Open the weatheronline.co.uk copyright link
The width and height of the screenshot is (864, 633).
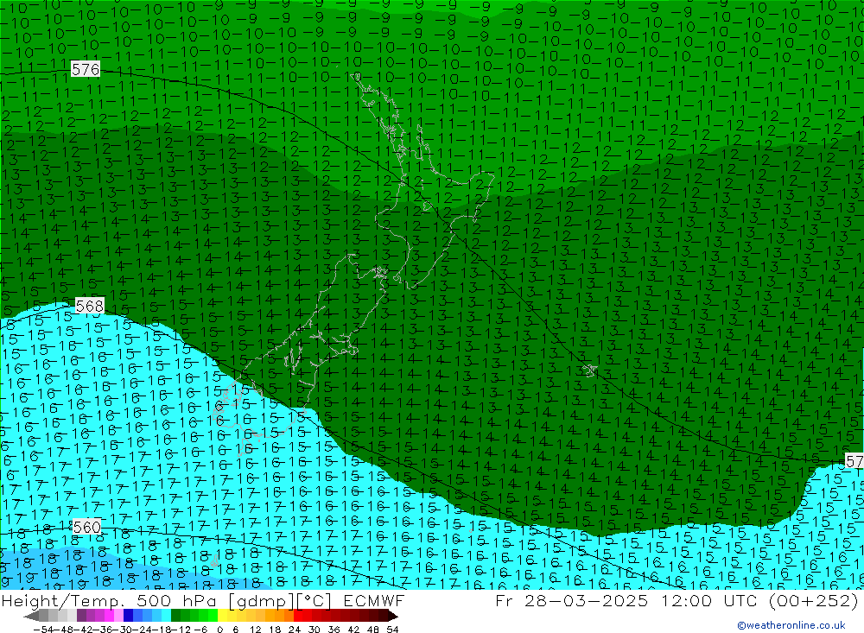click(791, 625)
